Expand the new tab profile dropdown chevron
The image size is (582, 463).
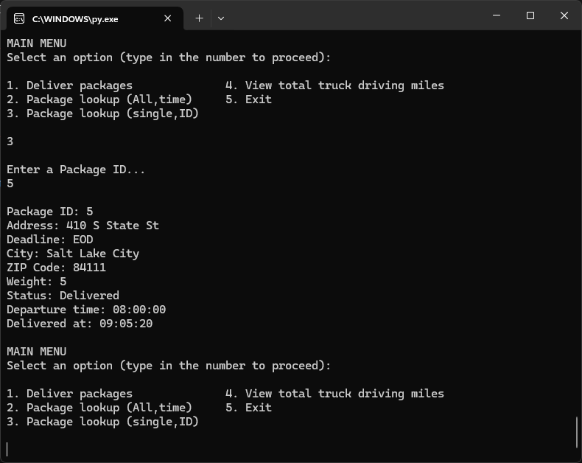click(221, 18)
